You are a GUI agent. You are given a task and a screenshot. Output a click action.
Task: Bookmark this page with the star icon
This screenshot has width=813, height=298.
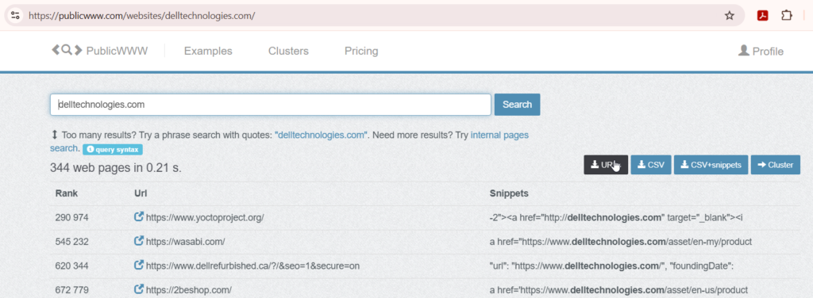(x=730, y=16)
